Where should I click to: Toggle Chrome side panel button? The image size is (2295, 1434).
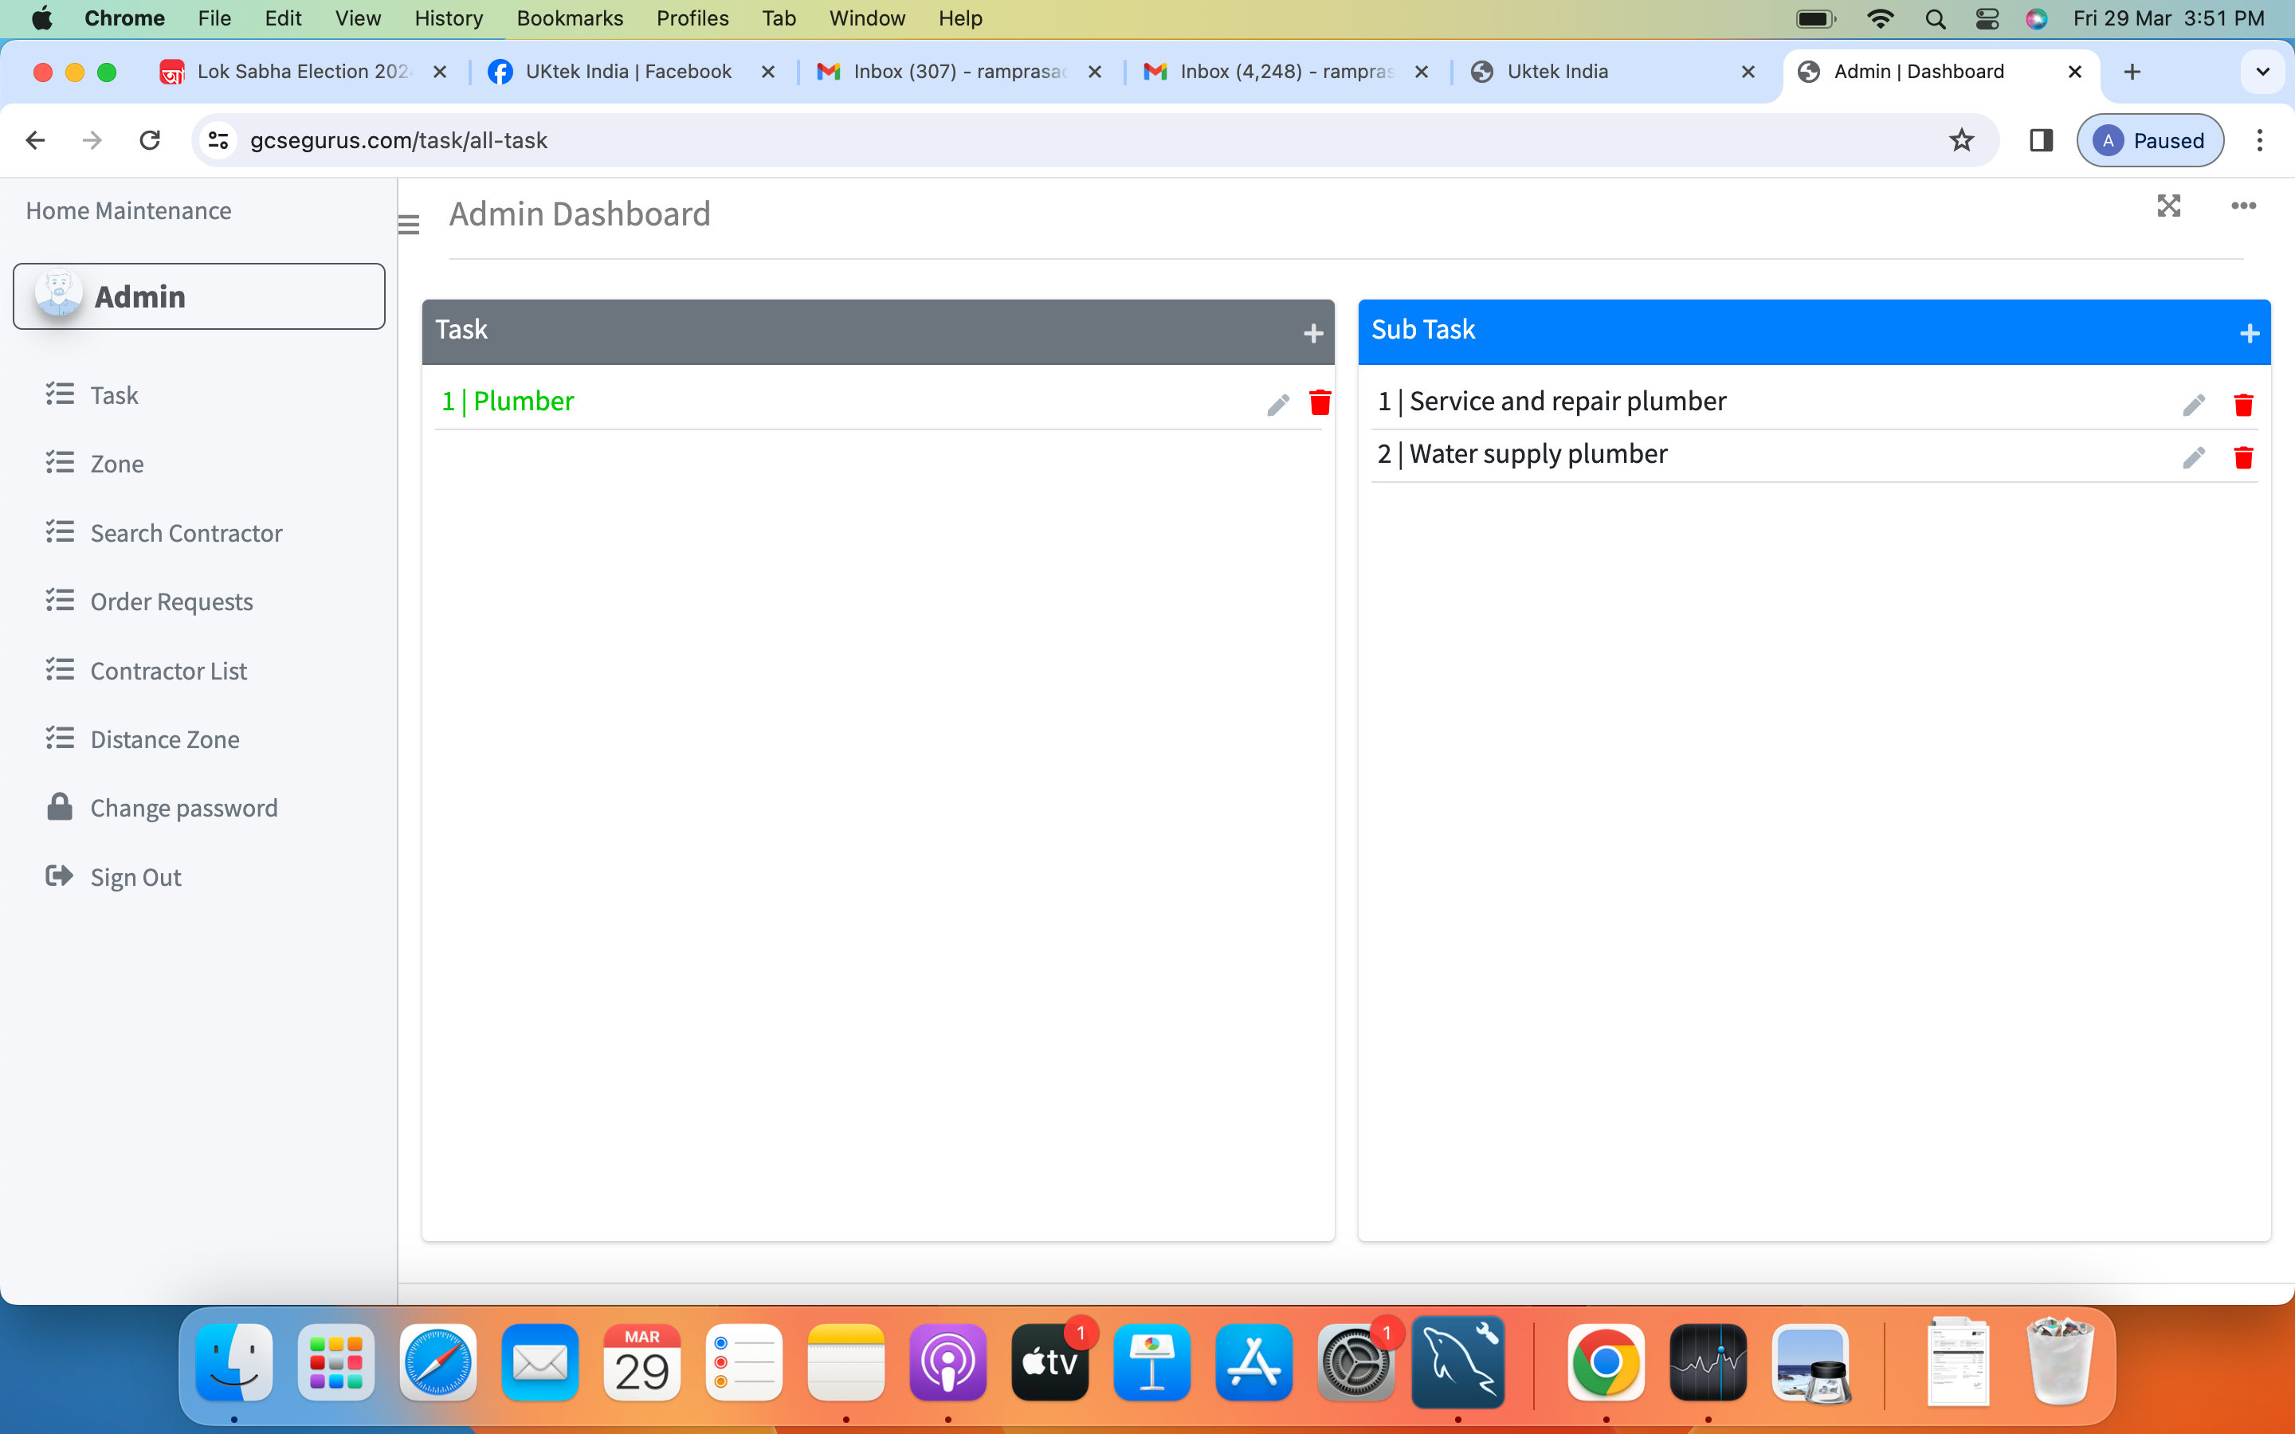coord(2041,140)
